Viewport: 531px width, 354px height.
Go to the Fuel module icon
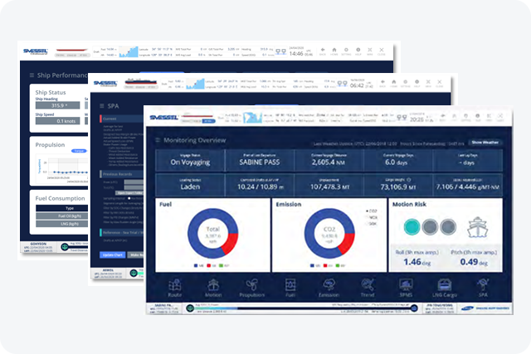coord(290,285)
